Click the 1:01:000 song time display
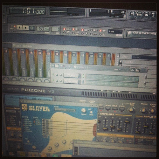This screenshot has height=159, width=159. coord(27,11)
